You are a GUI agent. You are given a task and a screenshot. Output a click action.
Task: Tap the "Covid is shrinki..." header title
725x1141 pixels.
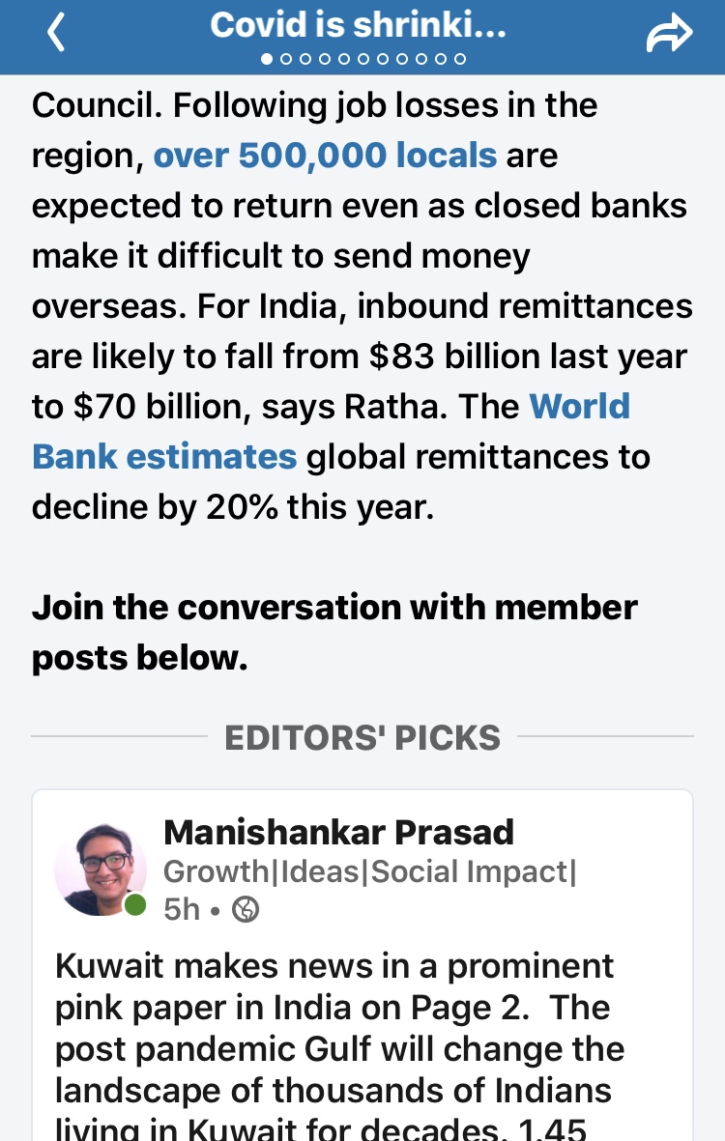coord(358,25)
